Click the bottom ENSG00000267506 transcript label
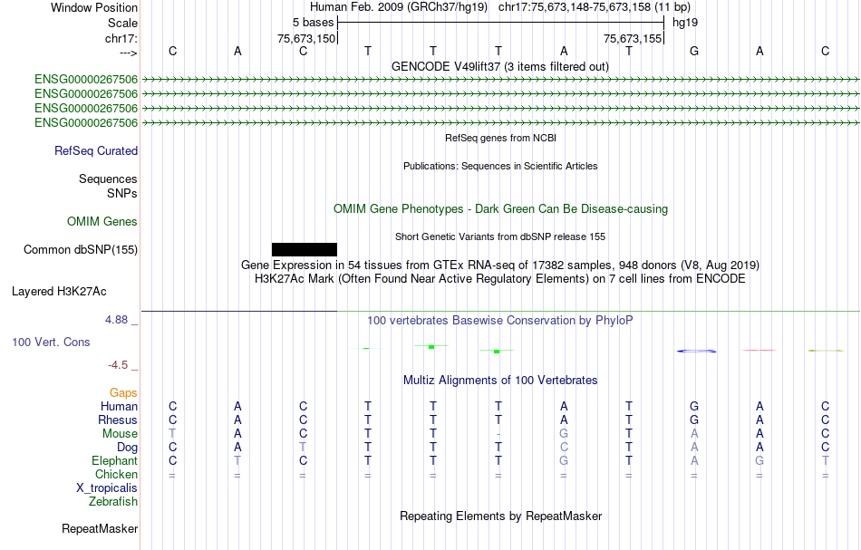The width and height of the screenshot is (861, 550). (x=86, y=123)
